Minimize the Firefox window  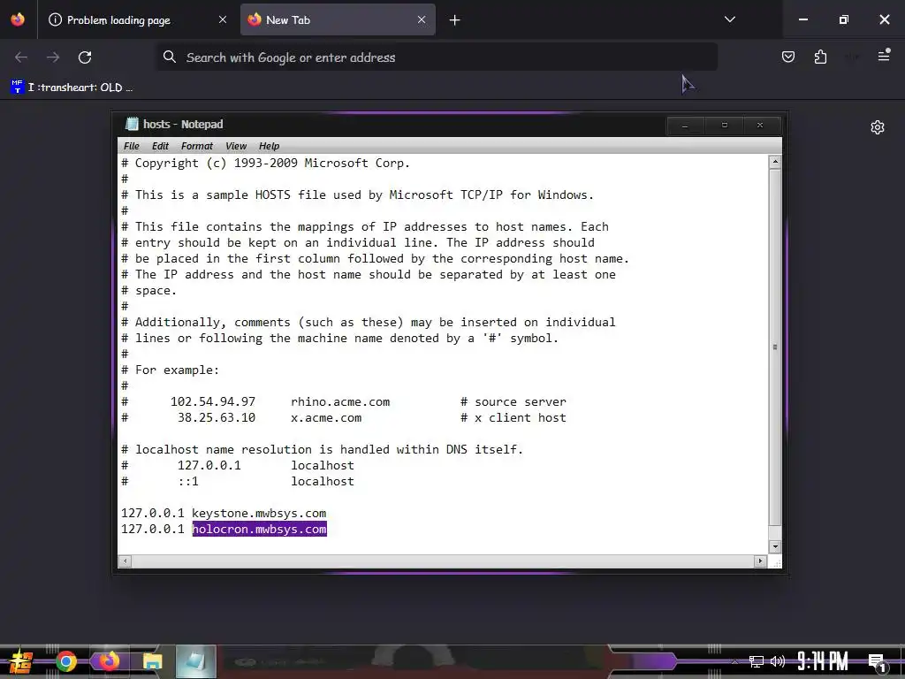pos(802,19)
